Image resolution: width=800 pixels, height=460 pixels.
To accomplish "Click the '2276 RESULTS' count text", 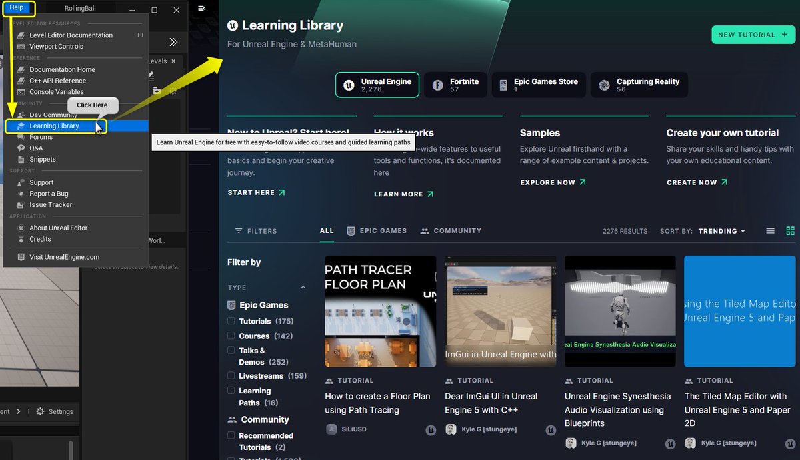I will point(625,231).
